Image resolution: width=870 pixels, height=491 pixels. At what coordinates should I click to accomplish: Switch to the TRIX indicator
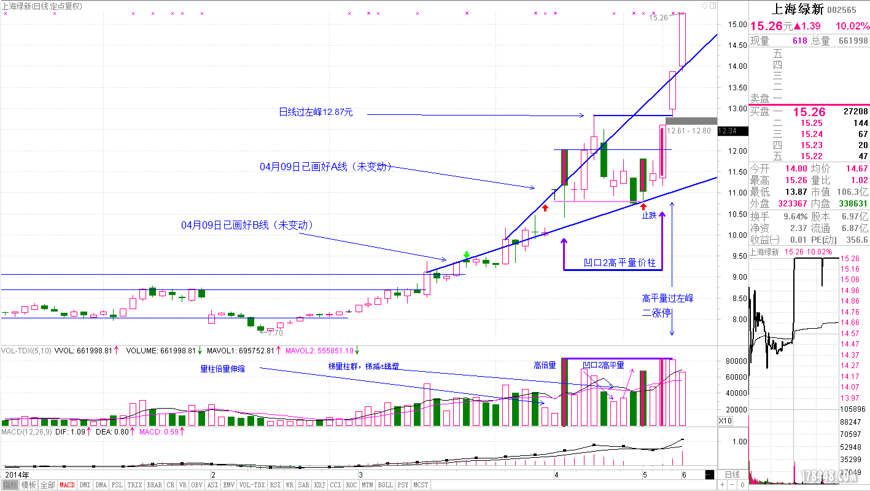[x=134, y=485]
